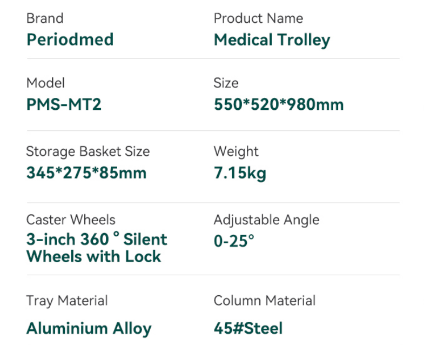Select the Periodmed brand value
This screenshot has height=345, width=424.
pos(70,39)
